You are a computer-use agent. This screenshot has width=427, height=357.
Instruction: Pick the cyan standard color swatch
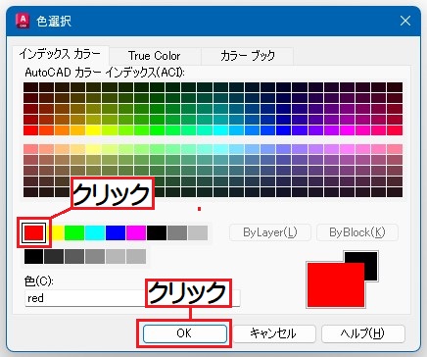95,232
